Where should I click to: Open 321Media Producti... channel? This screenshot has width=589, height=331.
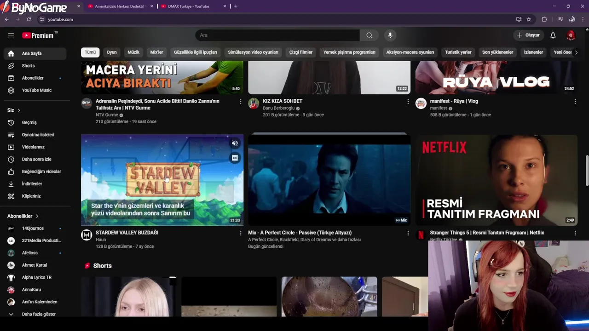(x=35, y=240)
